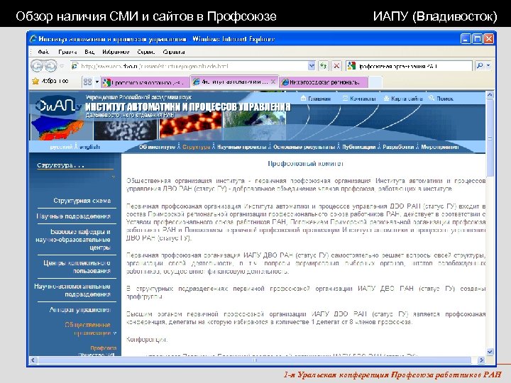Open Публикации navigation item
This screenshot has height=383, width=511.
358,147
